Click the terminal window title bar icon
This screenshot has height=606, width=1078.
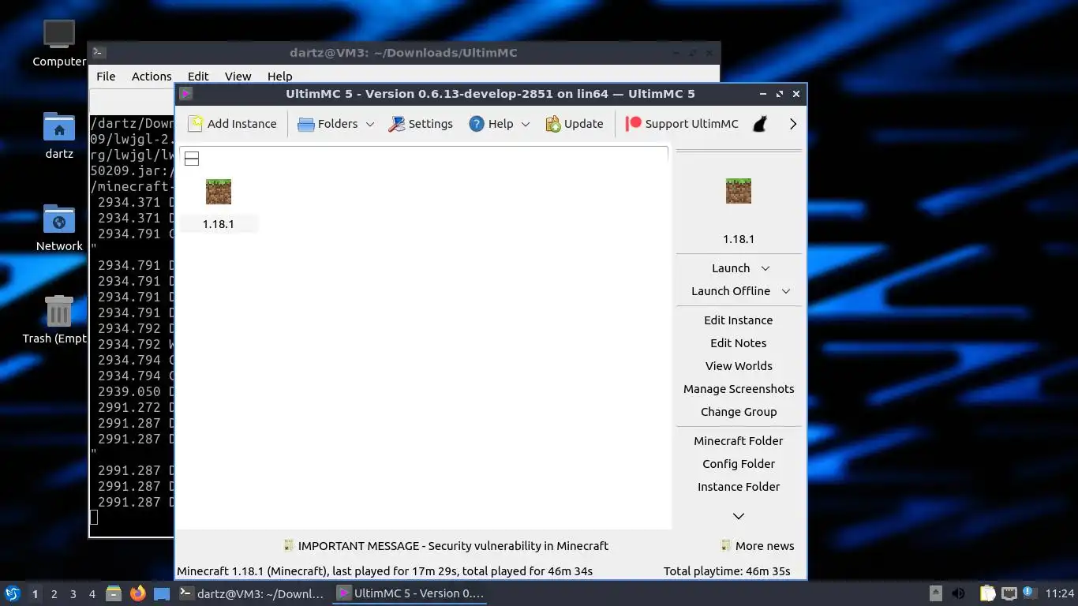[x=99, y=53]
